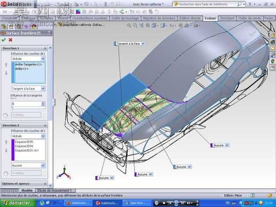This screenshot has height=207, width=276.
Task: Skip to previous track in media toolbar
Action: click(170, 203)
